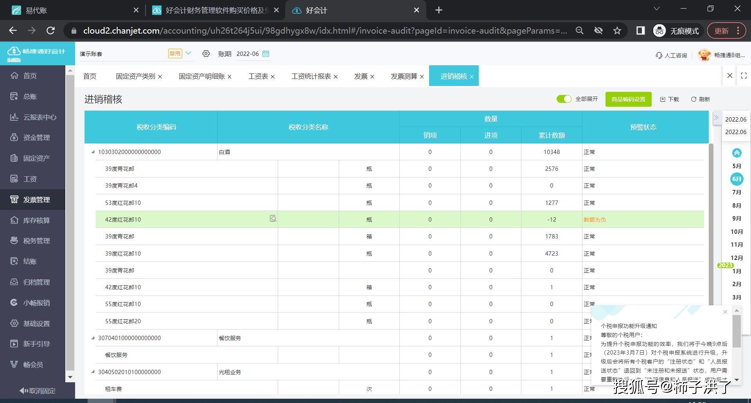The height and width of the screenshot is (403, 751).
Task: Bookmark this page with the star icon
Action: 617,30
